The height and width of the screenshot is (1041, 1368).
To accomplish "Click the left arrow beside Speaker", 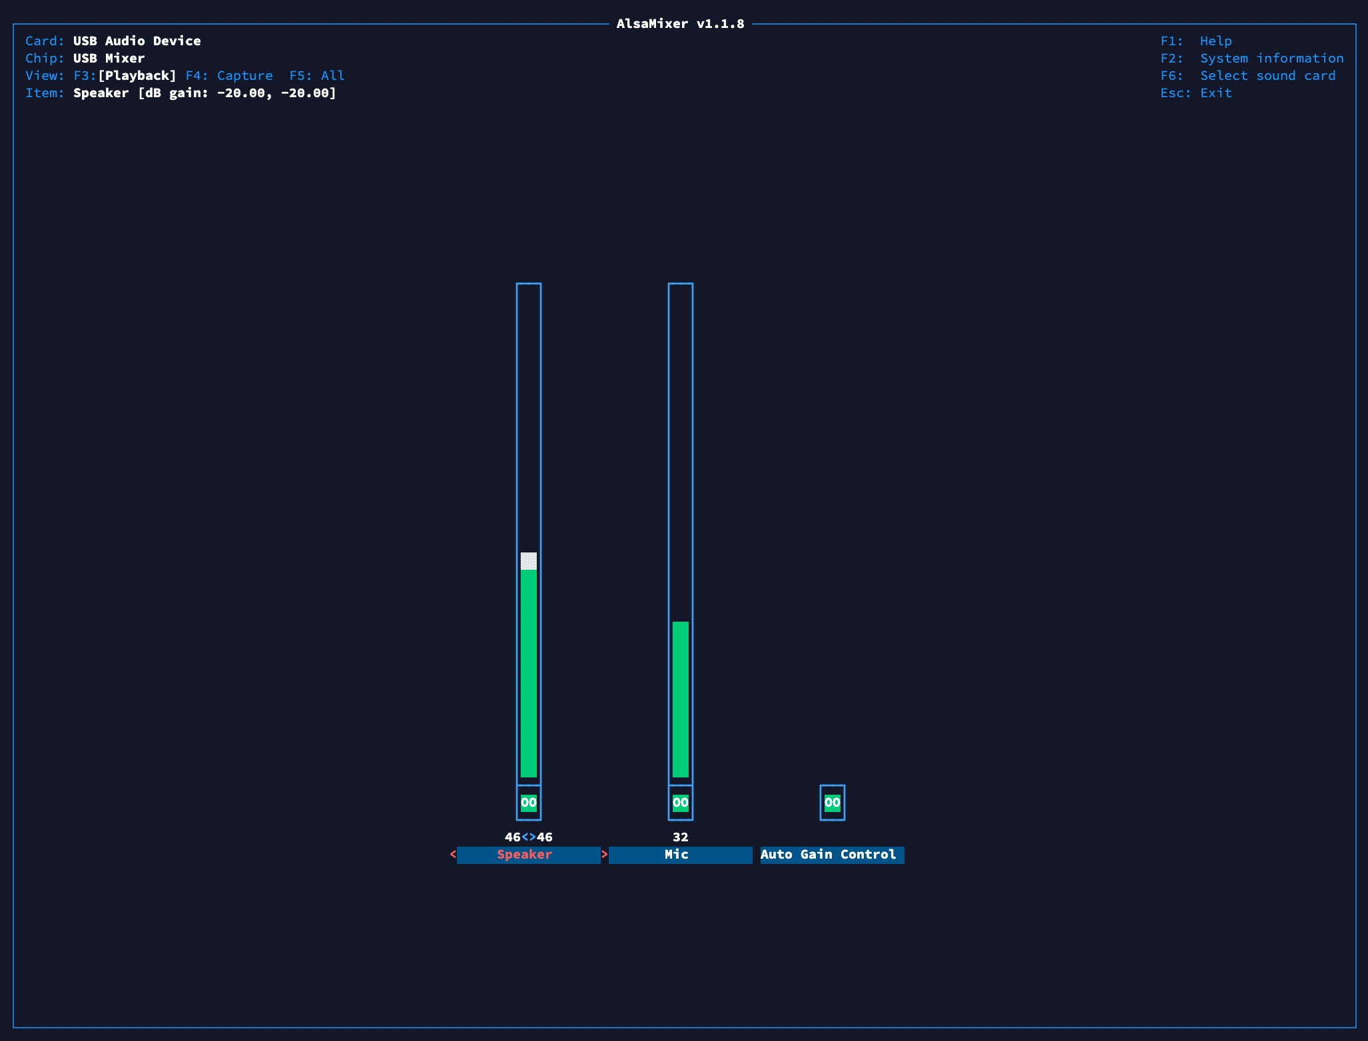I will pyautogui.click(x=454, y=855).
